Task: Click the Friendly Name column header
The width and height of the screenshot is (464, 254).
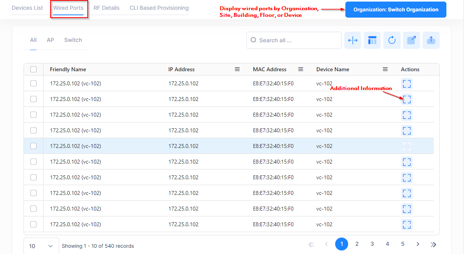Action: pos(68,69)
